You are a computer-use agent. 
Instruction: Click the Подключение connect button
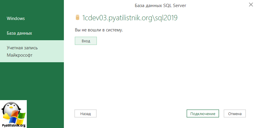pos(203,114)
